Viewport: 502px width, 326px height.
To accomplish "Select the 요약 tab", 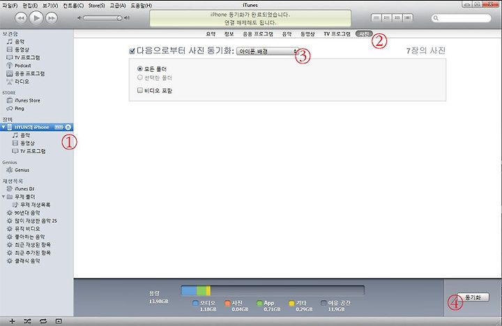I will [x=211, y=34].
